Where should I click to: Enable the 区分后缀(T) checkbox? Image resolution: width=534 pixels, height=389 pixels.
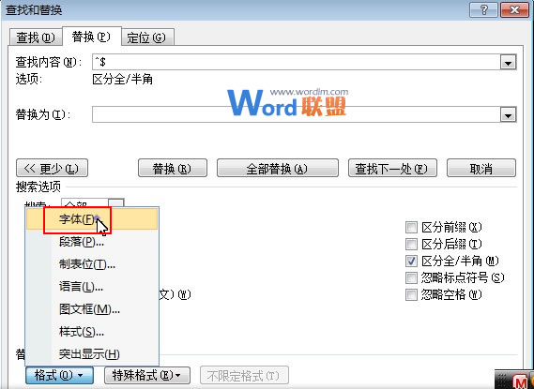click(x=411, y=244)
